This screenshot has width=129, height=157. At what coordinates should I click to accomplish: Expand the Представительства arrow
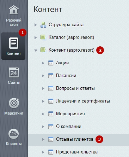[43, 152]
